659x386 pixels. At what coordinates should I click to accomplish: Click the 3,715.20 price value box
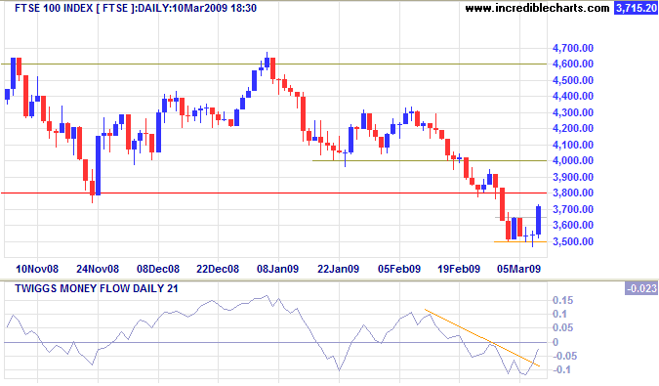(636, 8)
